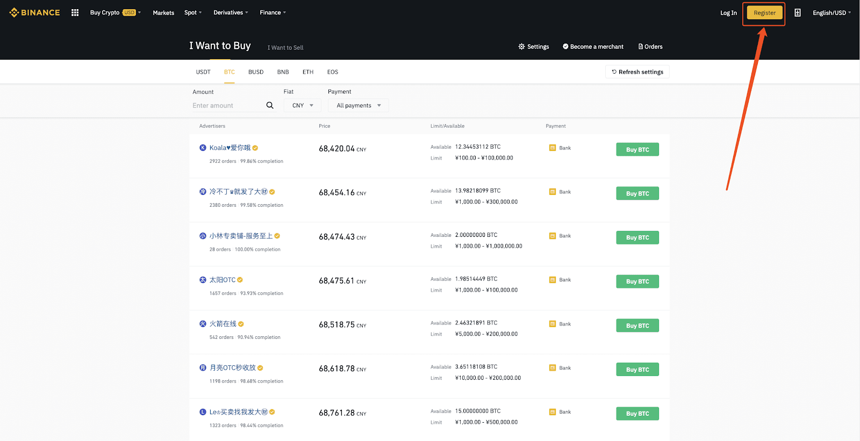
Task: Click Buy BTC for 太阳OTC offer
Action: tap(637, 281)
